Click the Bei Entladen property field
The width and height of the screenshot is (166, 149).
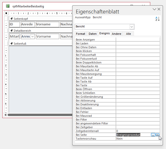point(138,108)
